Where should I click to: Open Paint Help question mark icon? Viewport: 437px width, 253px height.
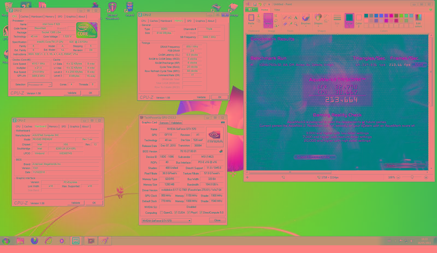[431, 10]
